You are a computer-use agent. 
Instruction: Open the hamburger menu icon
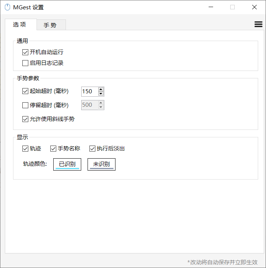(258, 24)
